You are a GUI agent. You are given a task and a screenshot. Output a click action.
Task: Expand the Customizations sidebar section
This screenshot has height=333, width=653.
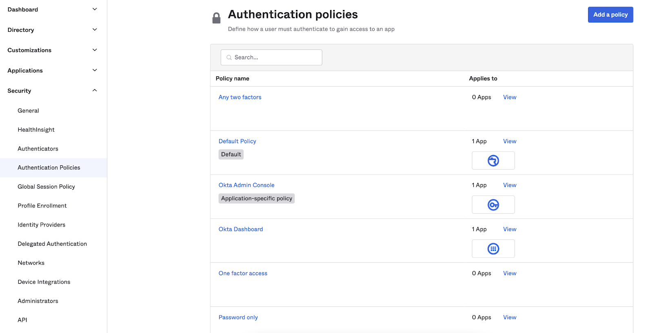click(95, 50)
